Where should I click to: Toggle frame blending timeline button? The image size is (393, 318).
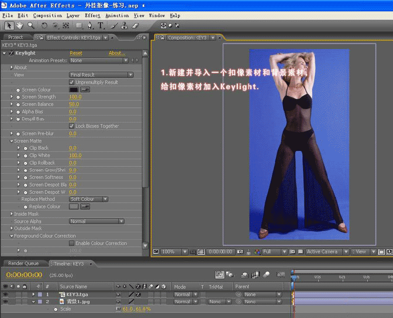tap(255, 275)
